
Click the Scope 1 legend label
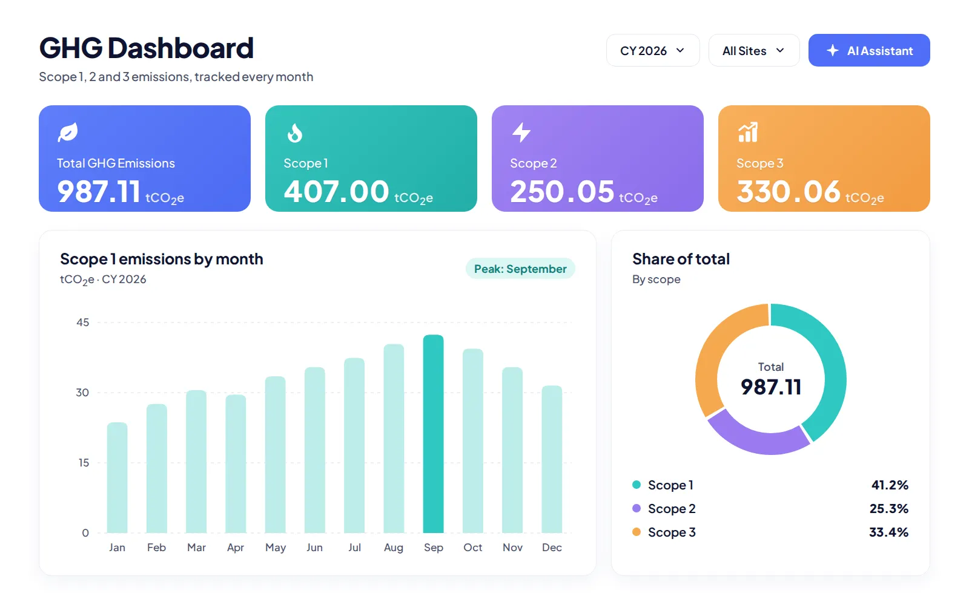(x=670, y=485)
